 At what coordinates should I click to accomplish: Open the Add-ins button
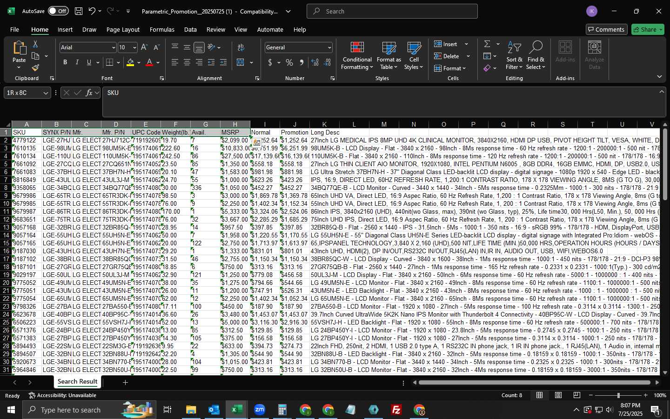565,52
